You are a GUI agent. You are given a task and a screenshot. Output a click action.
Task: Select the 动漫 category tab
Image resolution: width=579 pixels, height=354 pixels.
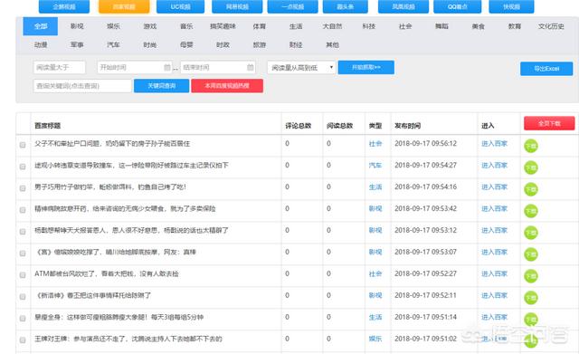click(x=41, y=44)
